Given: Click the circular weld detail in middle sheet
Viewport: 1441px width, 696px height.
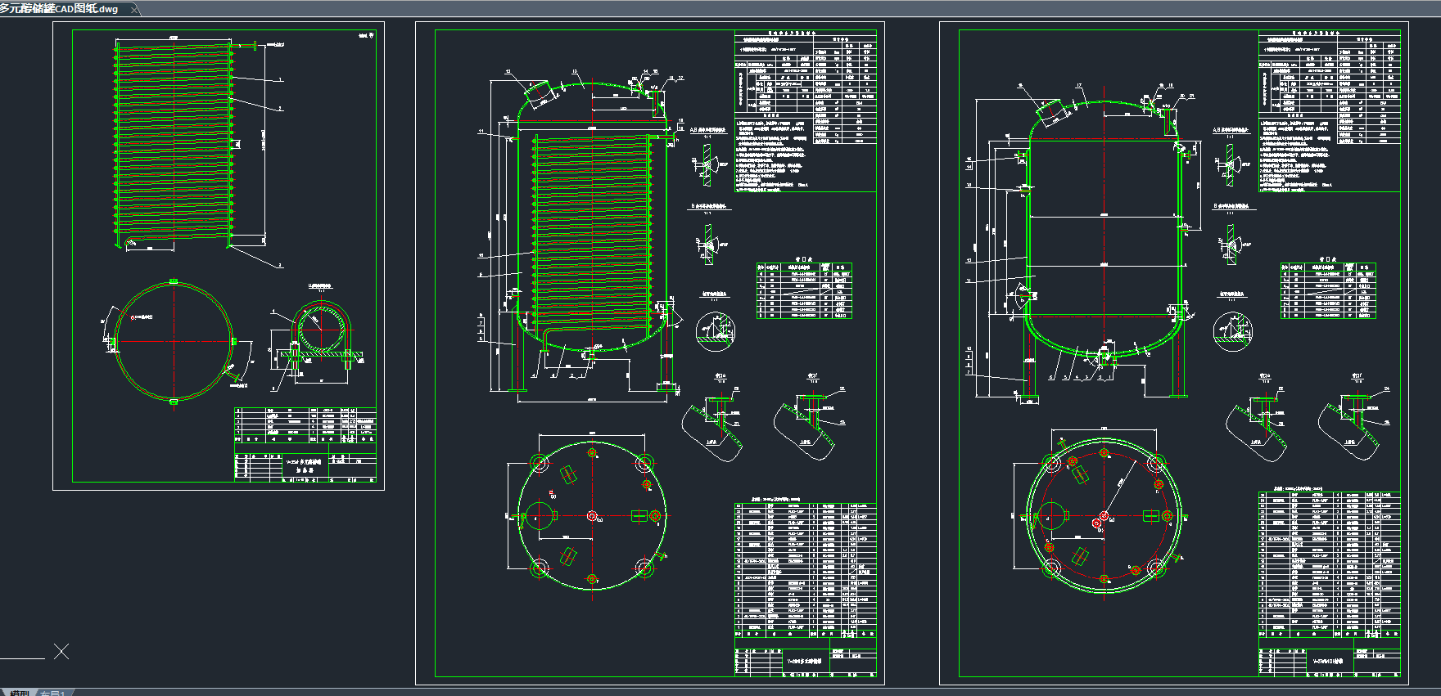Looking at the screenshot, I should coord(716,331).
